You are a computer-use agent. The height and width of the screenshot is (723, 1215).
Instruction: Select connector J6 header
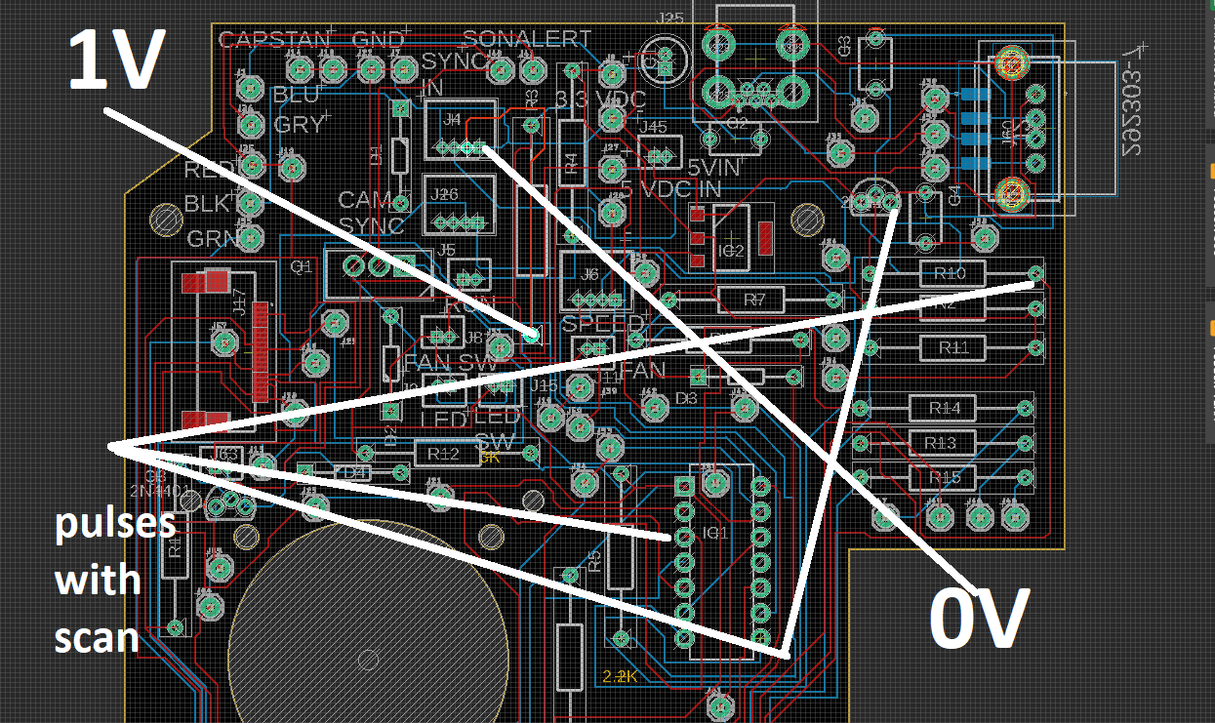[x=597, y=282]
